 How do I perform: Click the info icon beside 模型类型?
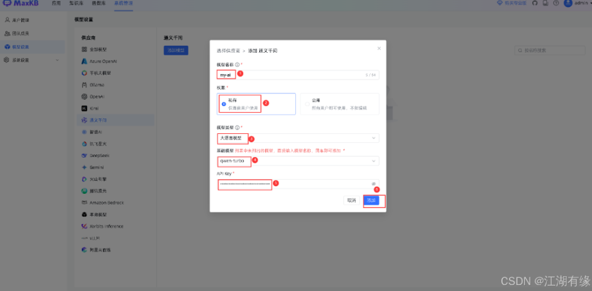pyautogui.click(x=237, y=127)
